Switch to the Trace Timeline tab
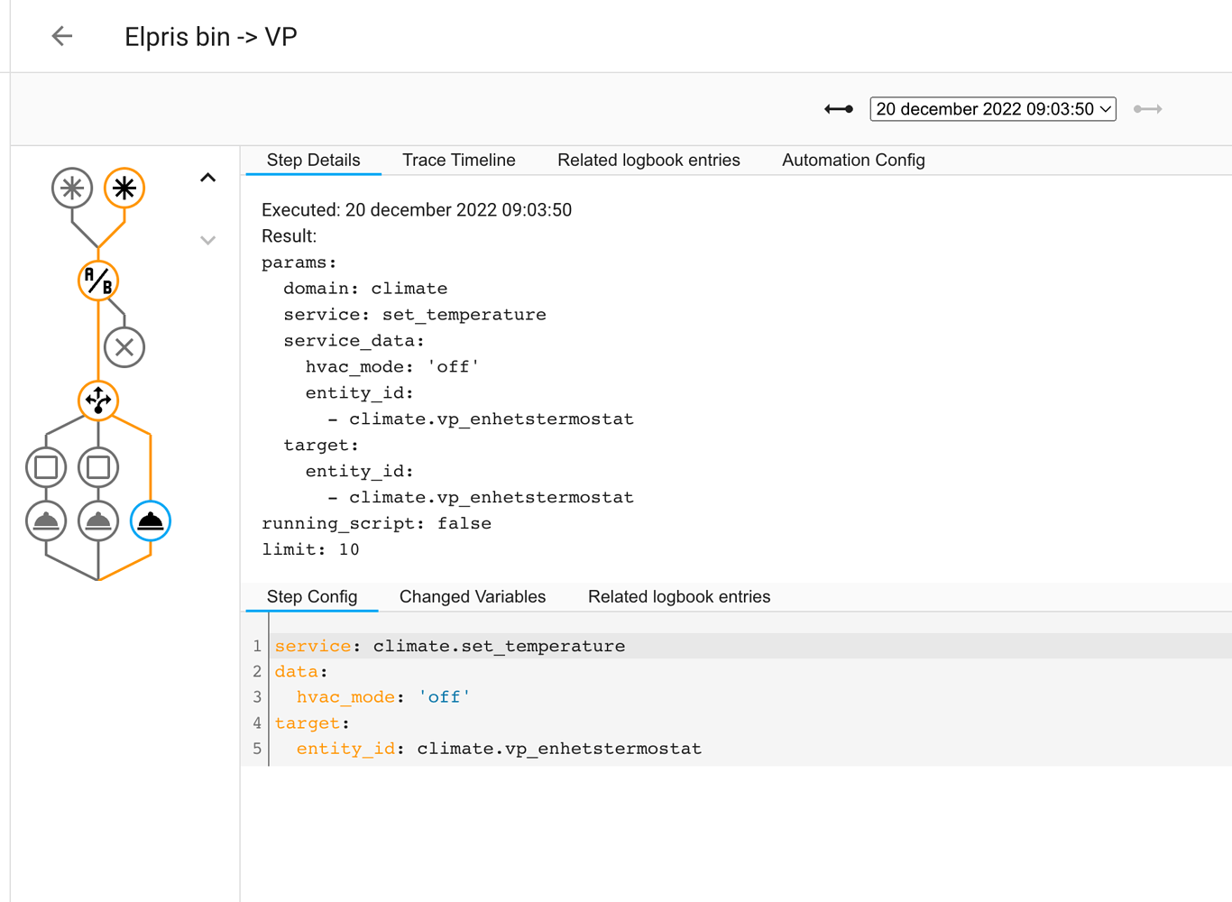The height and width of the screenshot is (902, 1232). 459,160
